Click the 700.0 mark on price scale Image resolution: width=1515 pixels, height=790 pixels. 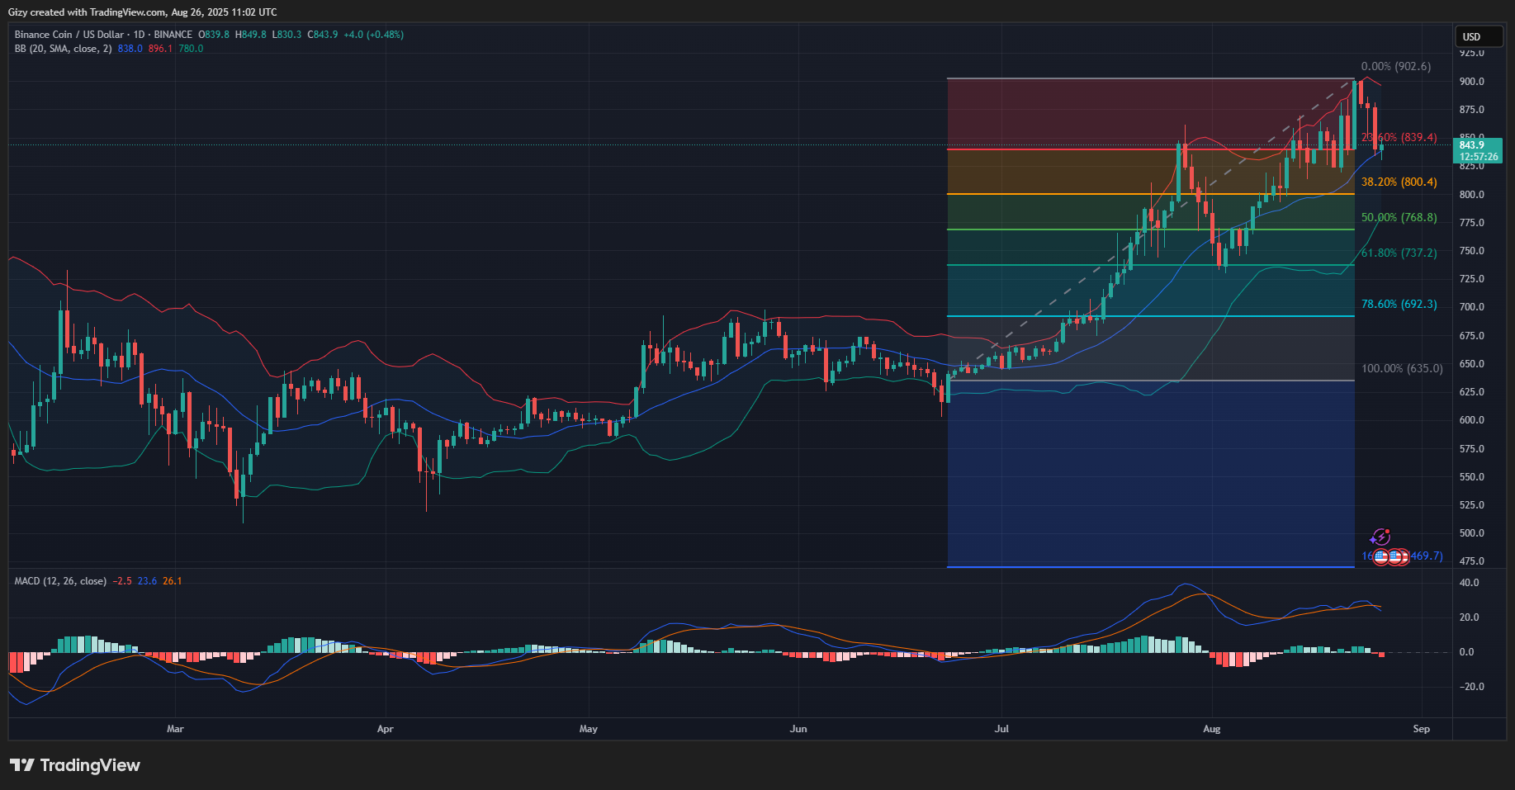(x=1471, y=307)
